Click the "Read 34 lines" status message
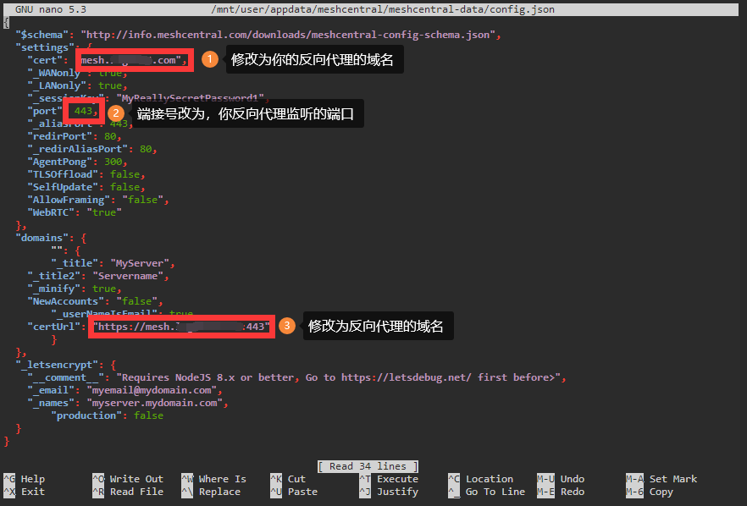 [368, 466]
